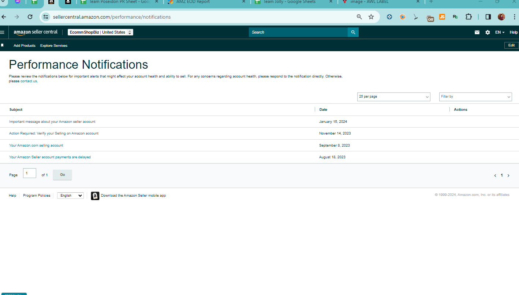Click the browser back arrow
This screenshot has height=295, width=519.
[x=4, y=17]
